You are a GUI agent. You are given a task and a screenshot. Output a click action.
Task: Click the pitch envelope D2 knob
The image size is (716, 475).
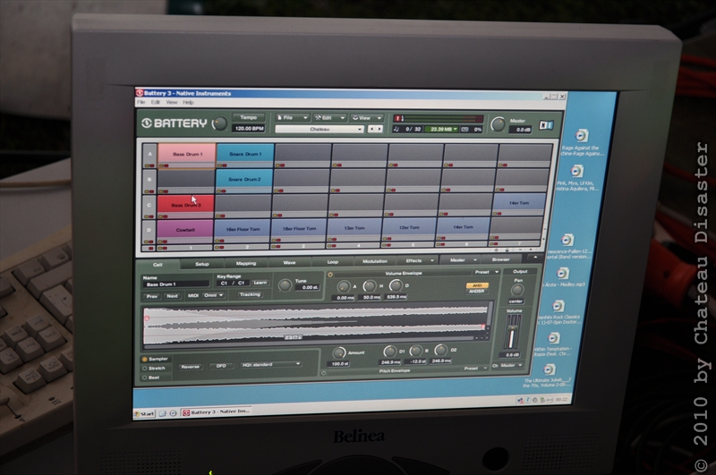pyautogui.click(x=440, y=350)
